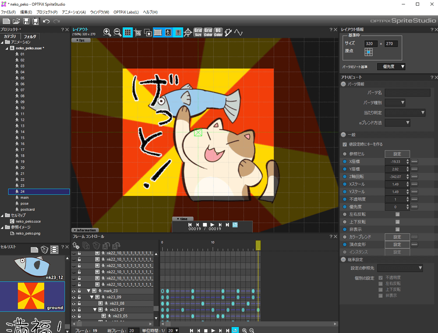Select the postcard animation item

(27, 209)
